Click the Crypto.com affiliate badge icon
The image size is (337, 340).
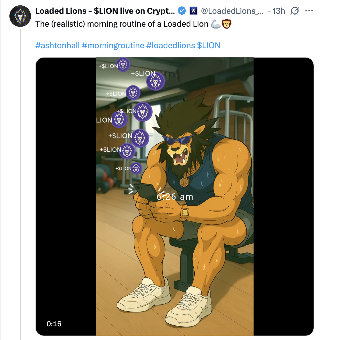[x=194, y=11]
